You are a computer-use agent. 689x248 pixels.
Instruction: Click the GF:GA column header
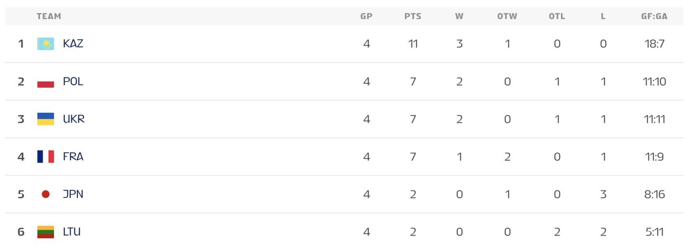point(655,16)
